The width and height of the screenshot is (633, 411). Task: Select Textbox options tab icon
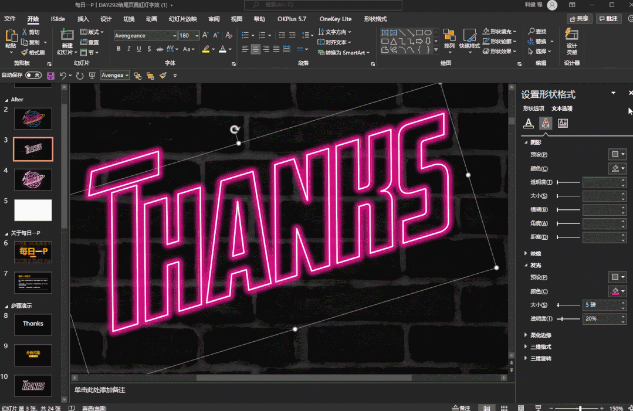pyautogui.click(x=563, y=123)
